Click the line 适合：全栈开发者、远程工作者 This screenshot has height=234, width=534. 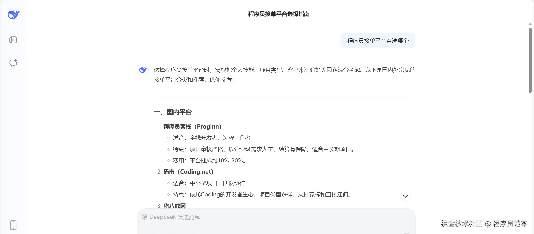(212, 138)
